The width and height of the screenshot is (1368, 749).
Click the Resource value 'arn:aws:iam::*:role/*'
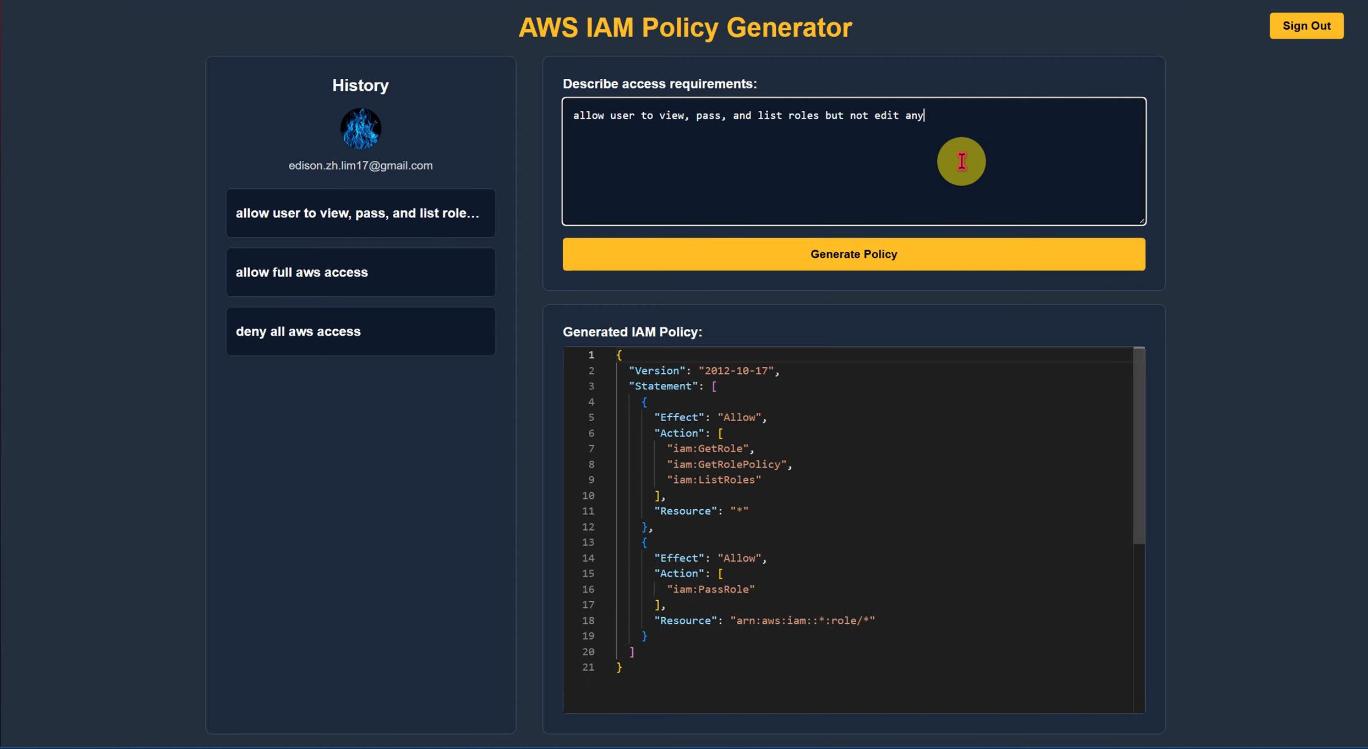(803, 620)
